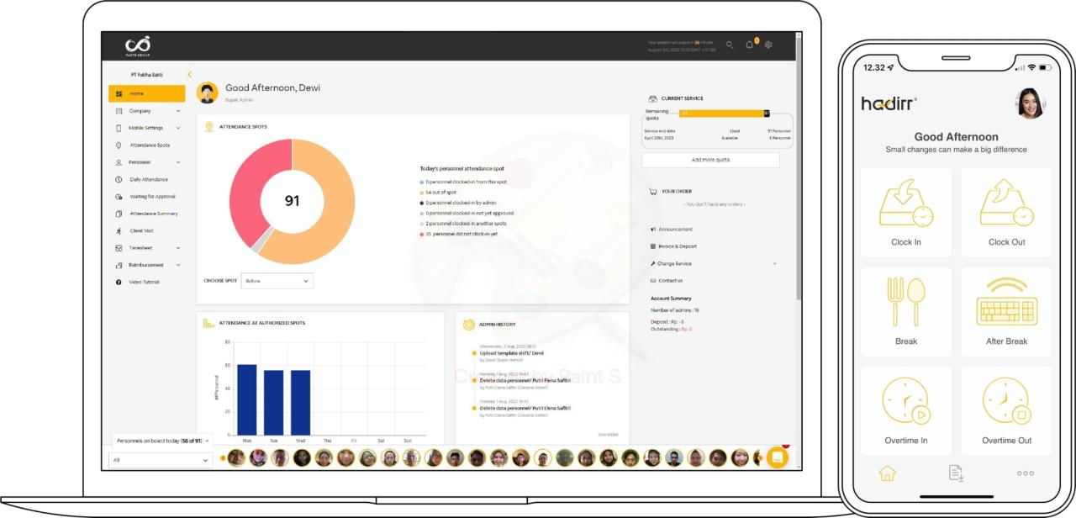The image size is (1076, 518).
Task: Open the All filter dropdown at the bottom
Action: coord(160,460)
